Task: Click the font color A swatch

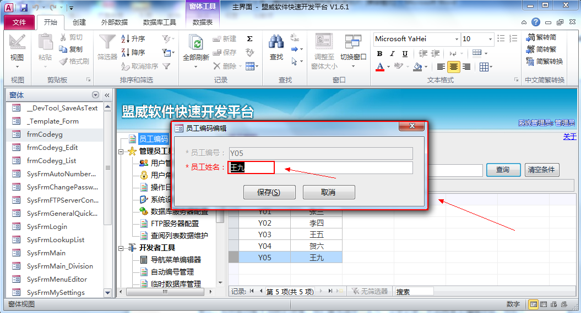Action: coord(380,67)
